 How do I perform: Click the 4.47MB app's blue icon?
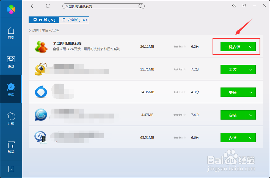coord(41,115)
